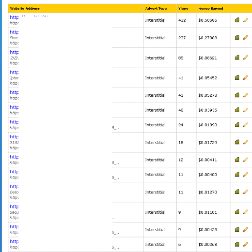Click the $0.01270 earnings value
This screenshot has height=252, width=252.
pyautogui.click(x=207, y=192)
